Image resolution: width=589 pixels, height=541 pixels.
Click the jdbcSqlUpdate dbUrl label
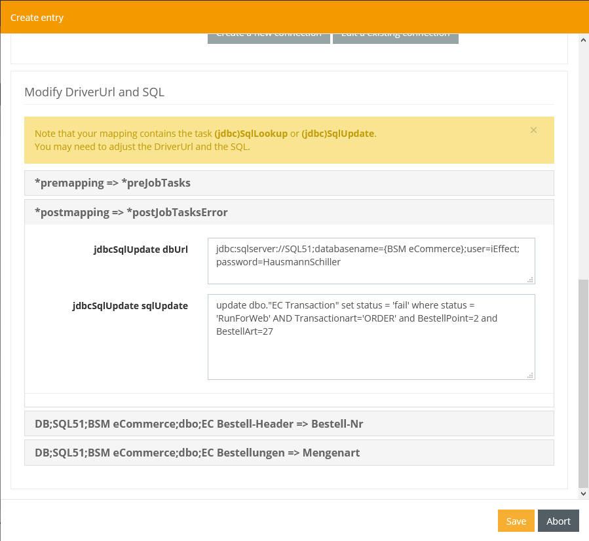(x=140, y=250)
